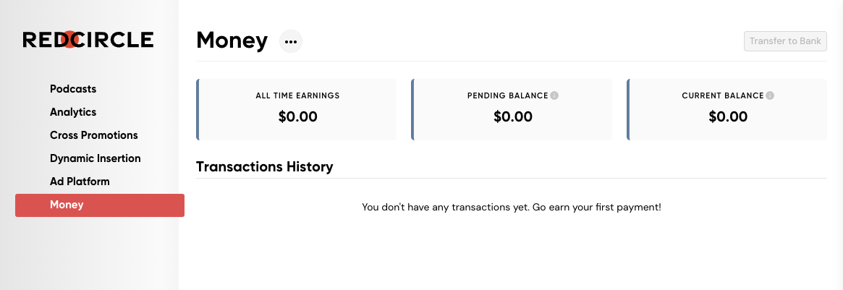Click the Transfer to Bank button
The image size is (843, 290).
click(x=786, y=41)
